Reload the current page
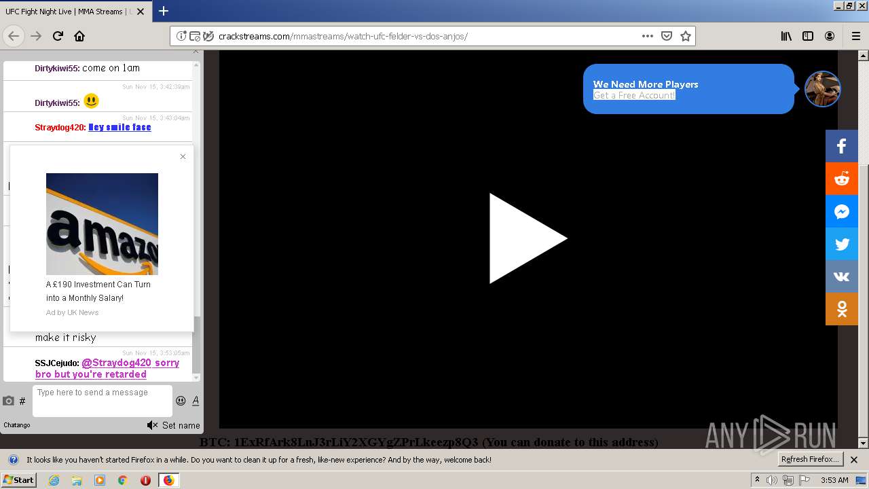 click(58, 36)
